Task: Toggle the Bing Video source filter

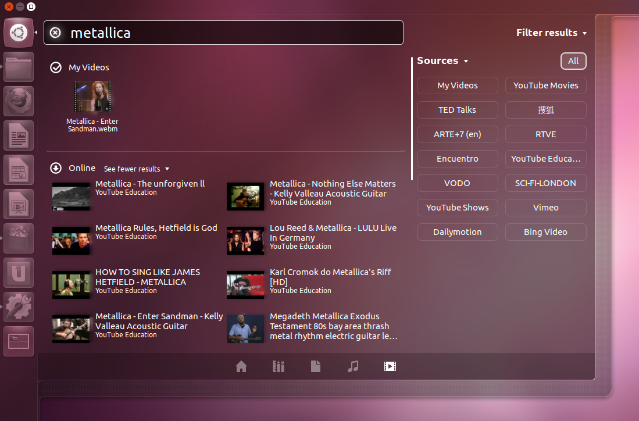Action: pos(545,232)
